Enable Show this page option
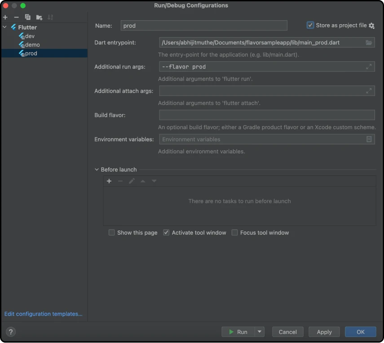Screen dimensions: 384x343 tap(111, 232)
